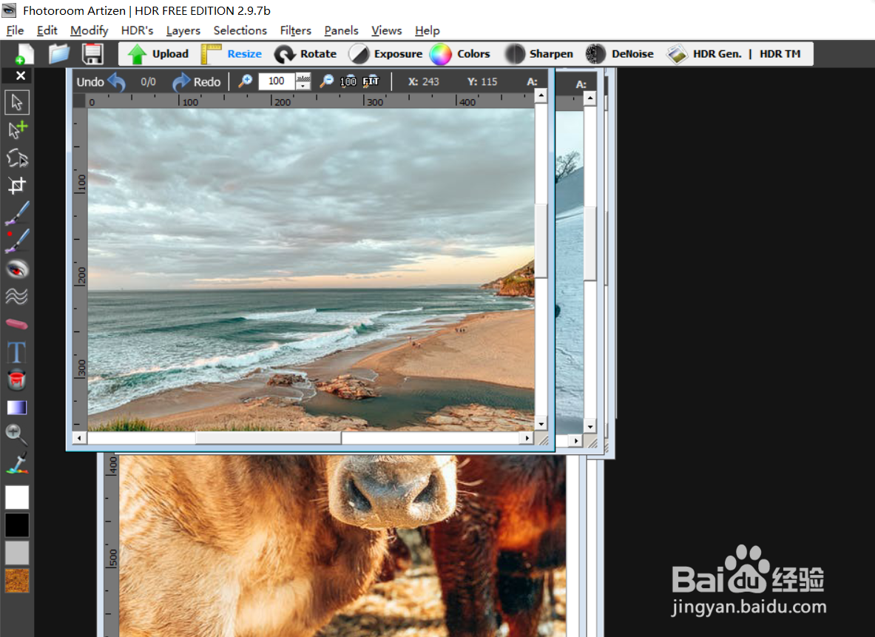Pick the white color swatch

[x=17, y=497]
